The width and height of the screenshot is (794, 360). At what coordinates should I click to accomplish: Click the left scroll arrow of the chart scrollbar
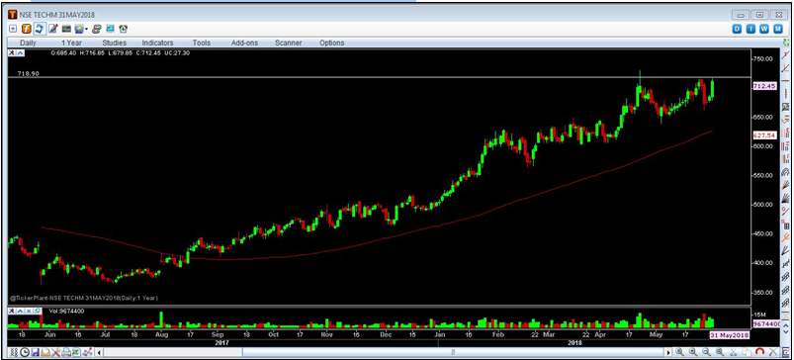click(99, 353)
